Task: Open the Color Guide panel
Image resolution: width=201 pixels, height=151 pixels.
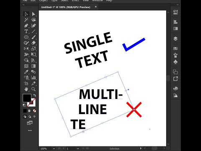Action: (x=175, y=95)
